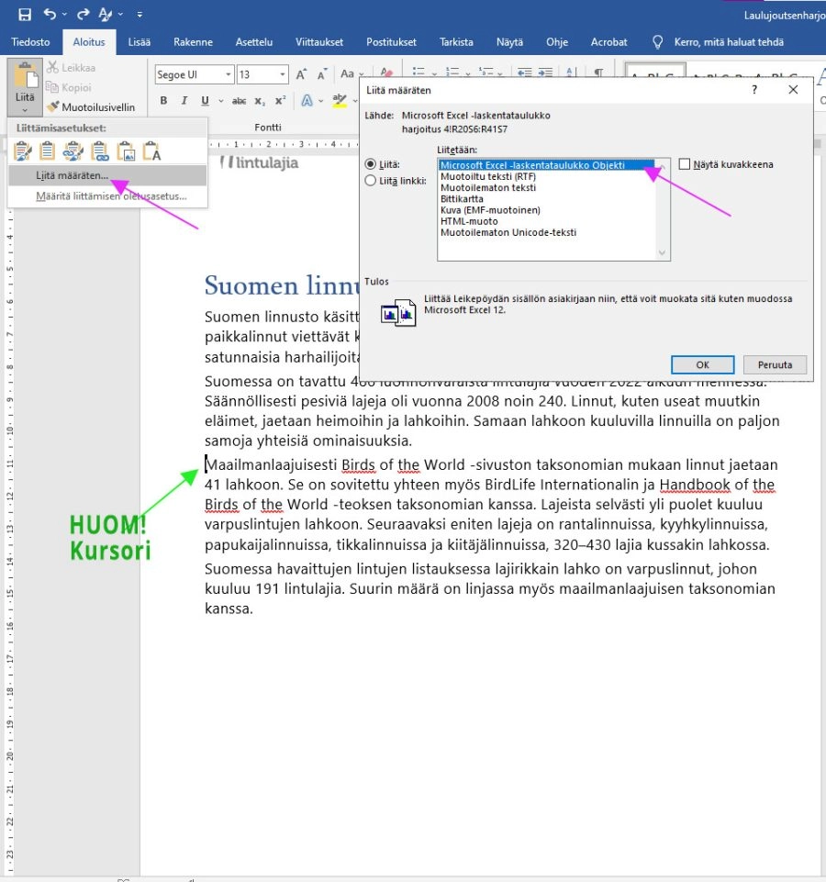Click the Muotoilusivellin format painter
Image resolution: width=826 pixels, height=882 pixels.
(x=91, y=107)
